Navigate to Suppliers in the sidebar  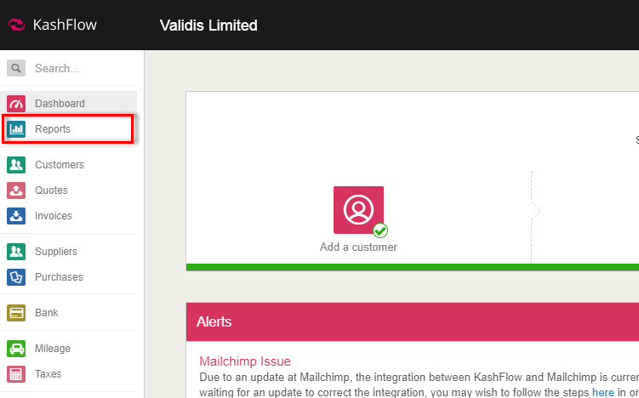tap(68, 252)
